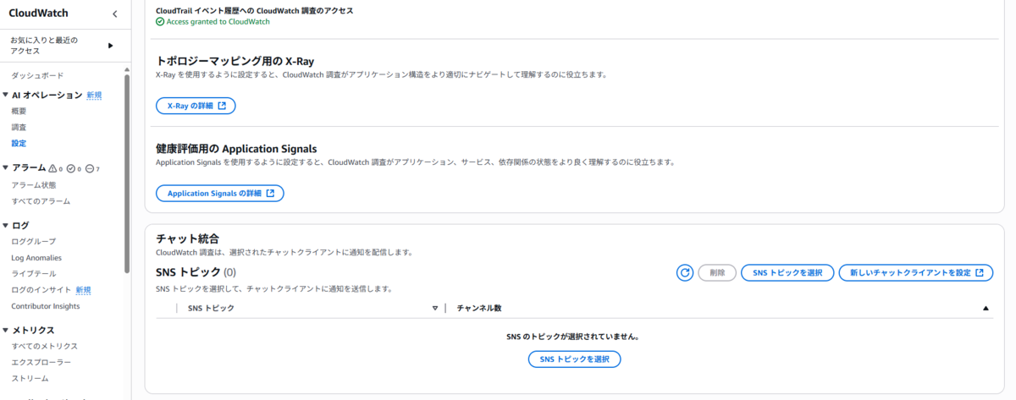Image resolution: width=1016 pixels, height=400 pixels.
Task: Refresh the SNS トピック list
Action: 685,272
